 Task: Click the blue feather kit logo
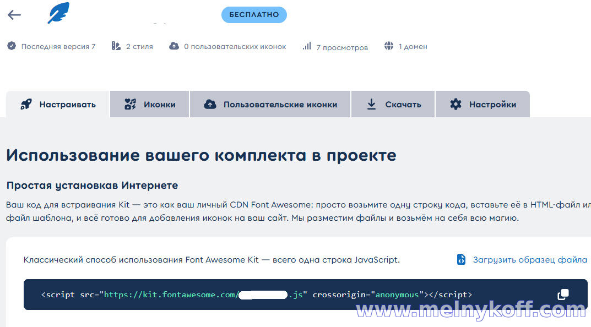point(58,13)
